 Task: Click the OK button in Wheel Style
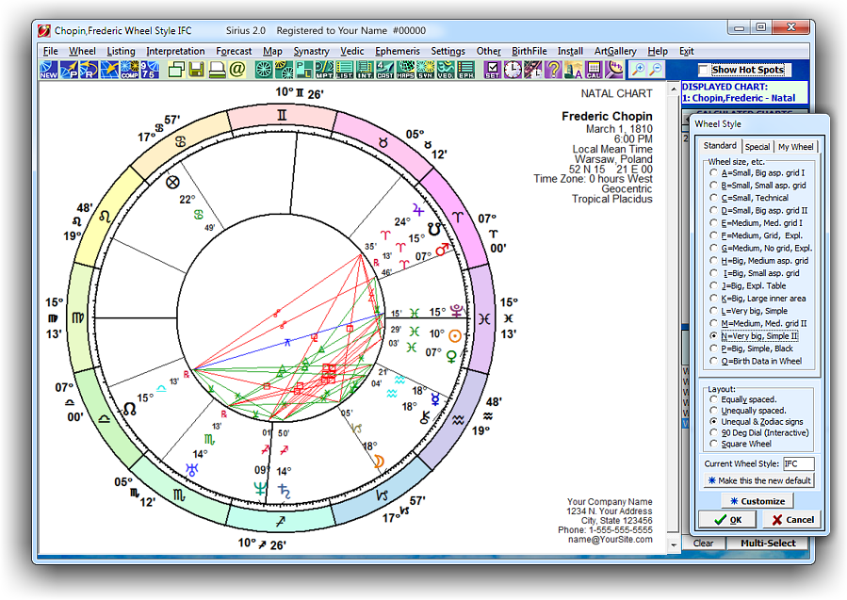click(x=727, y=520)
